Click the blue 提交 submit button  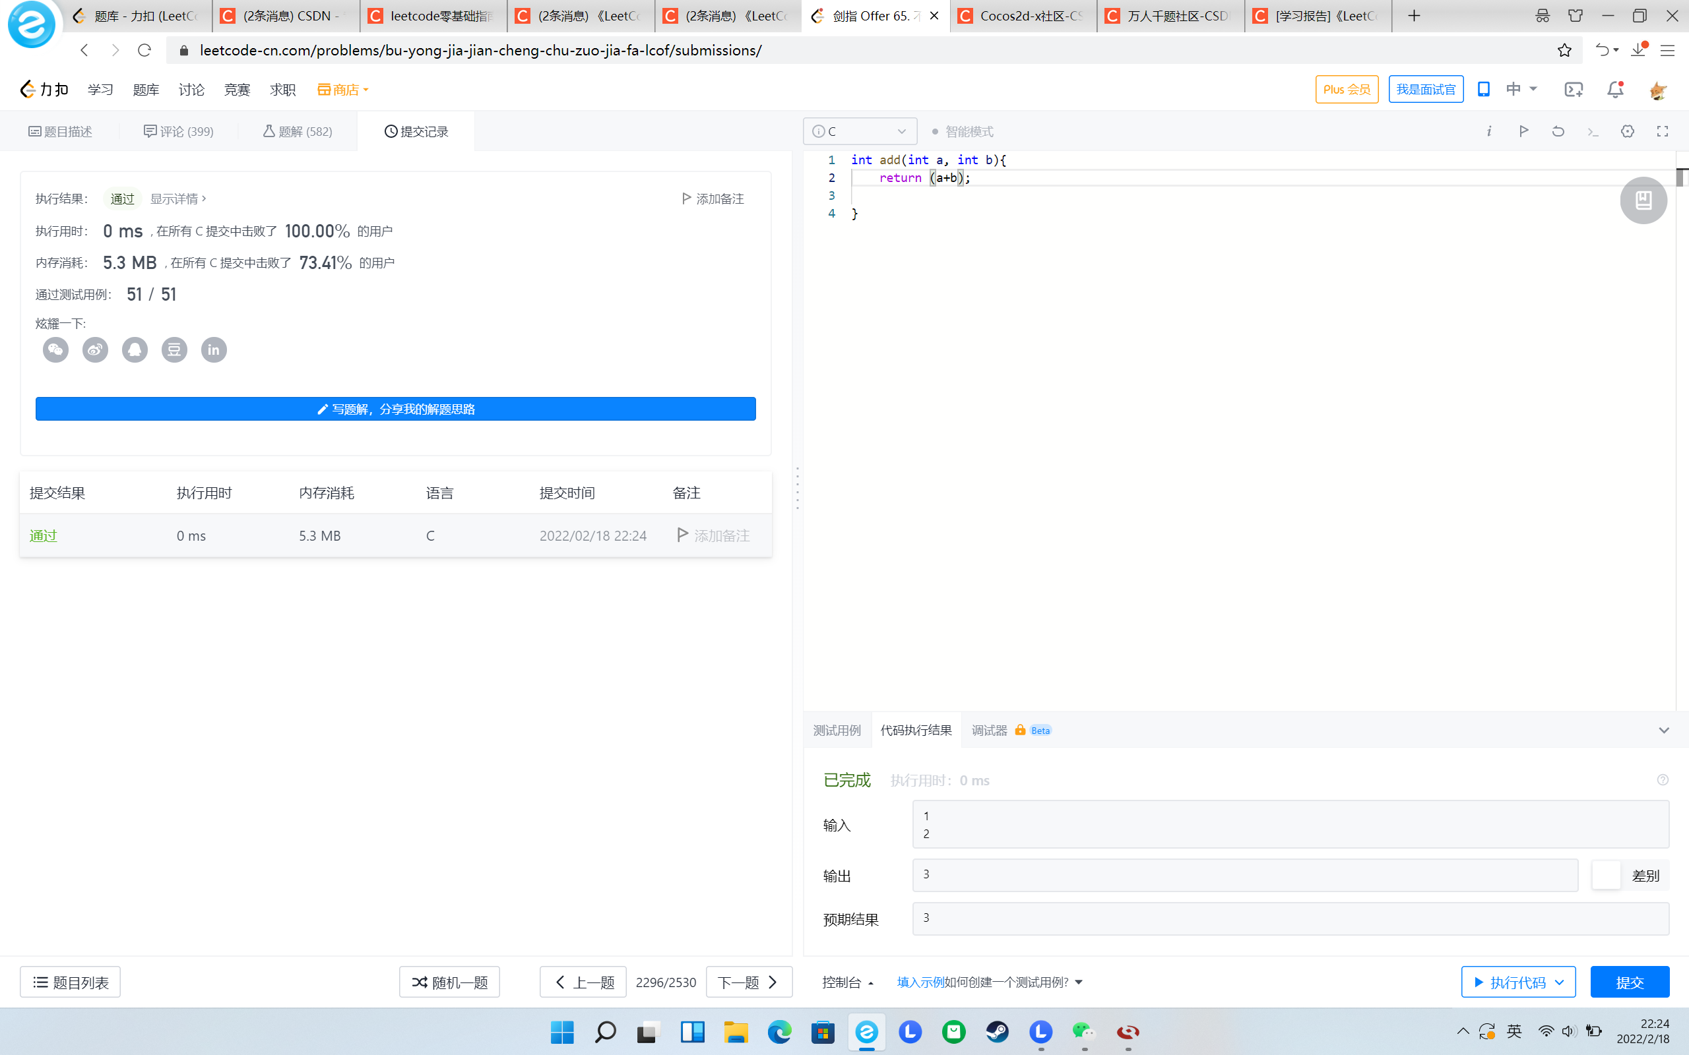point(1630,982)
